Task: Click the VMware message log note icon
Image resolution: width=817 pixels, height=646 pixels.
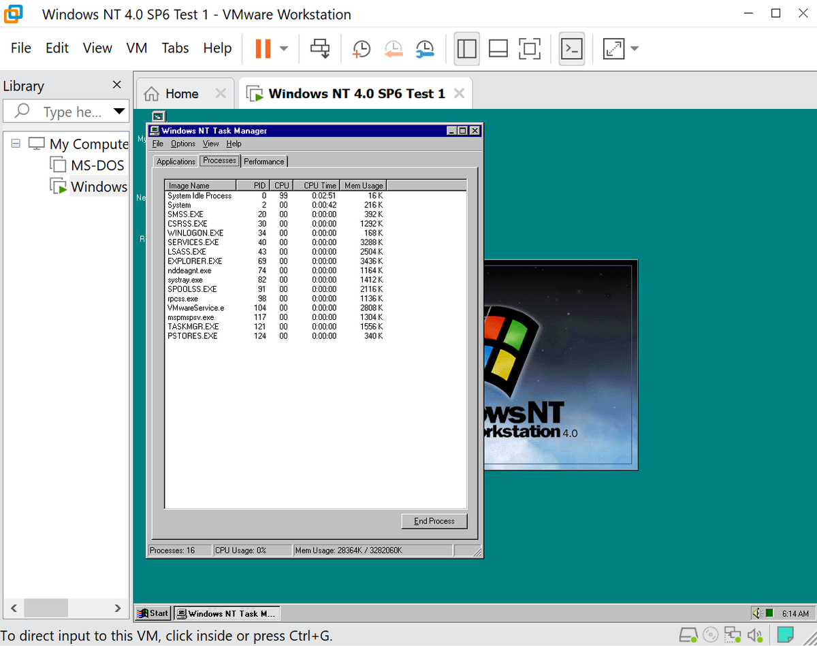Action: click(785, 635)
